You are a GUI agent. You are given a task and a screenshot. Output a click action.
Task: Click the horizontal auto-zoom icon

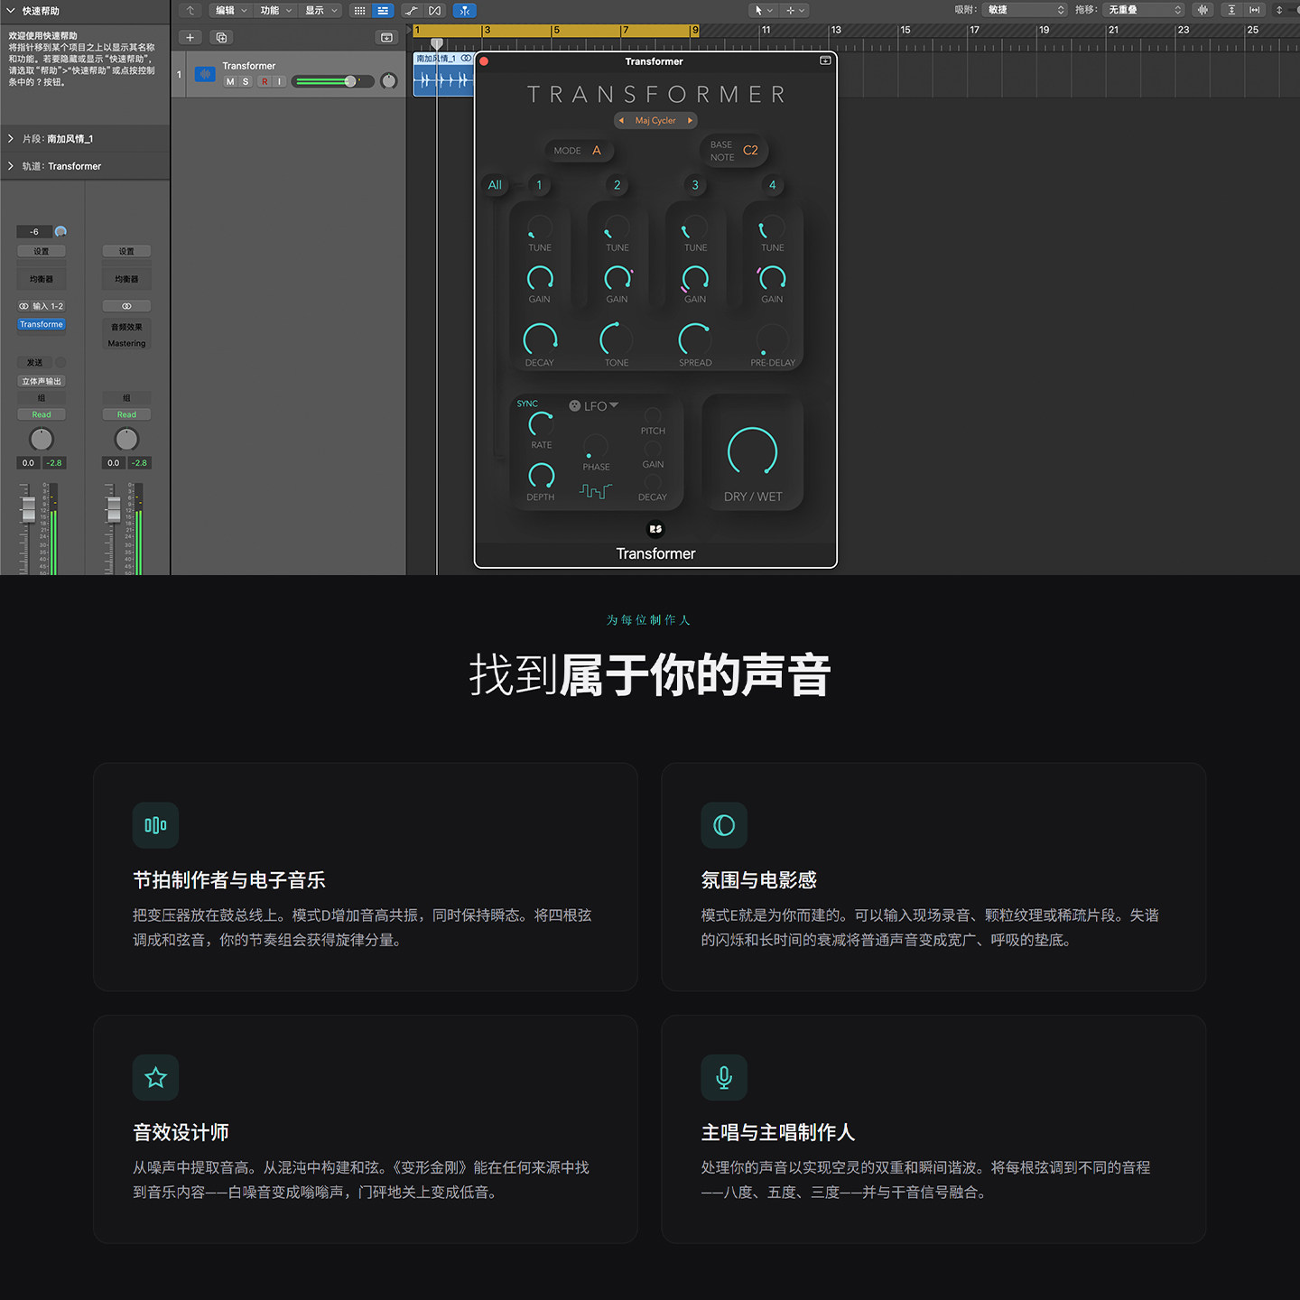click(1255, 10)
